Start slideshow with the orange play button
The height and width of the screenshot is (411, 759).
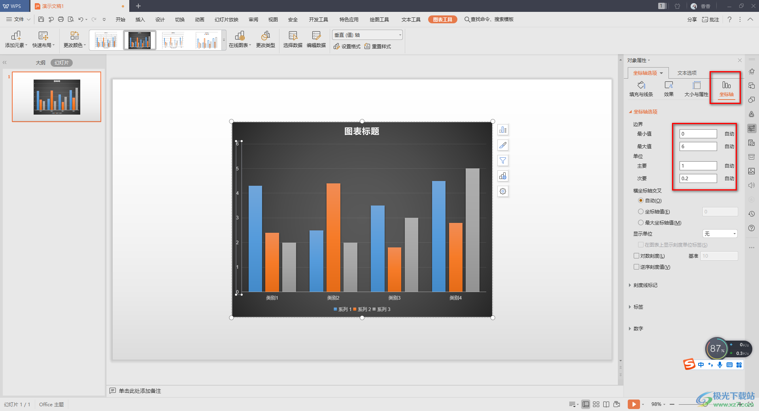pyautogui.click(x=633, y=404)
